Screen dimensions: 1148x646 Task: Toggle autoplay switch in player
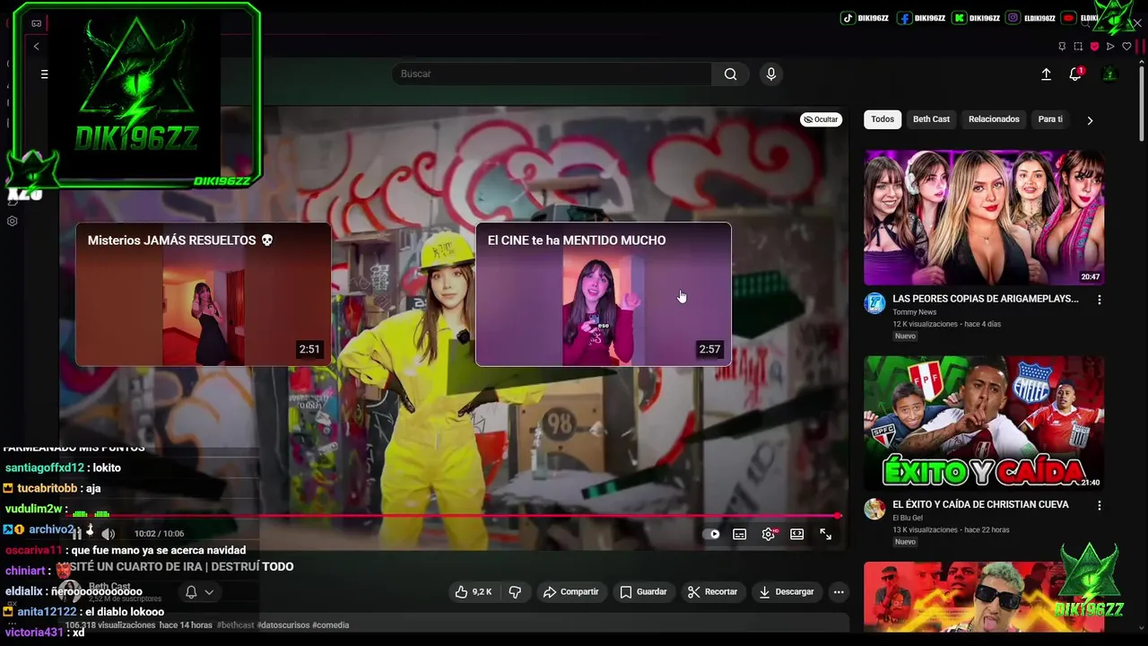[x=712, y=534]
